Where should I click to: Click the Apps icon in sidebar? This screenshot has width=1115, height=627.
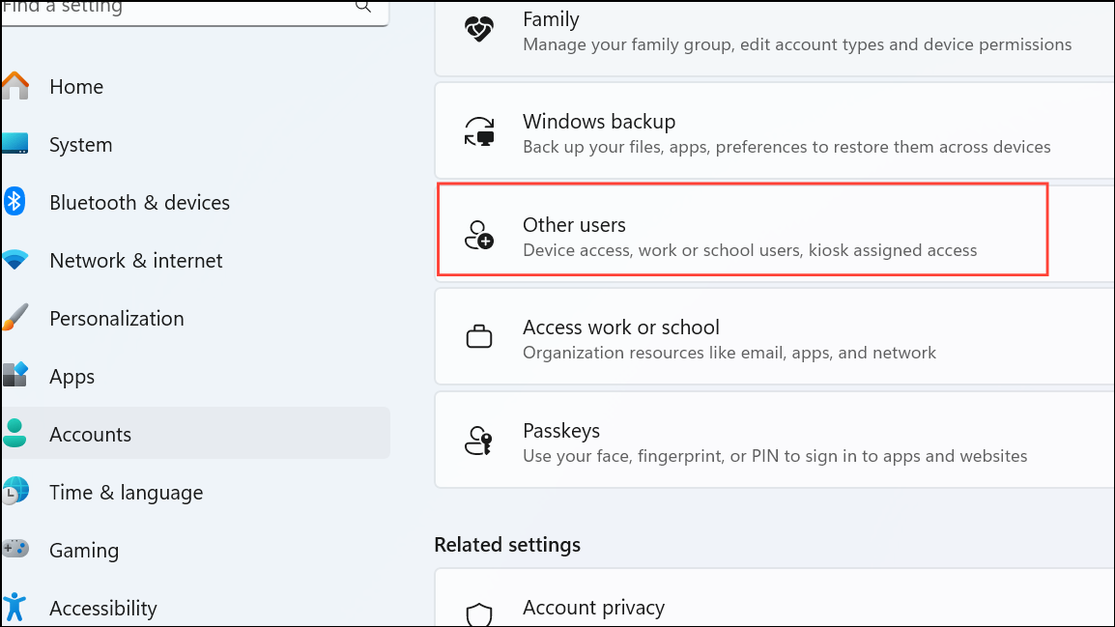click(14, 376)
